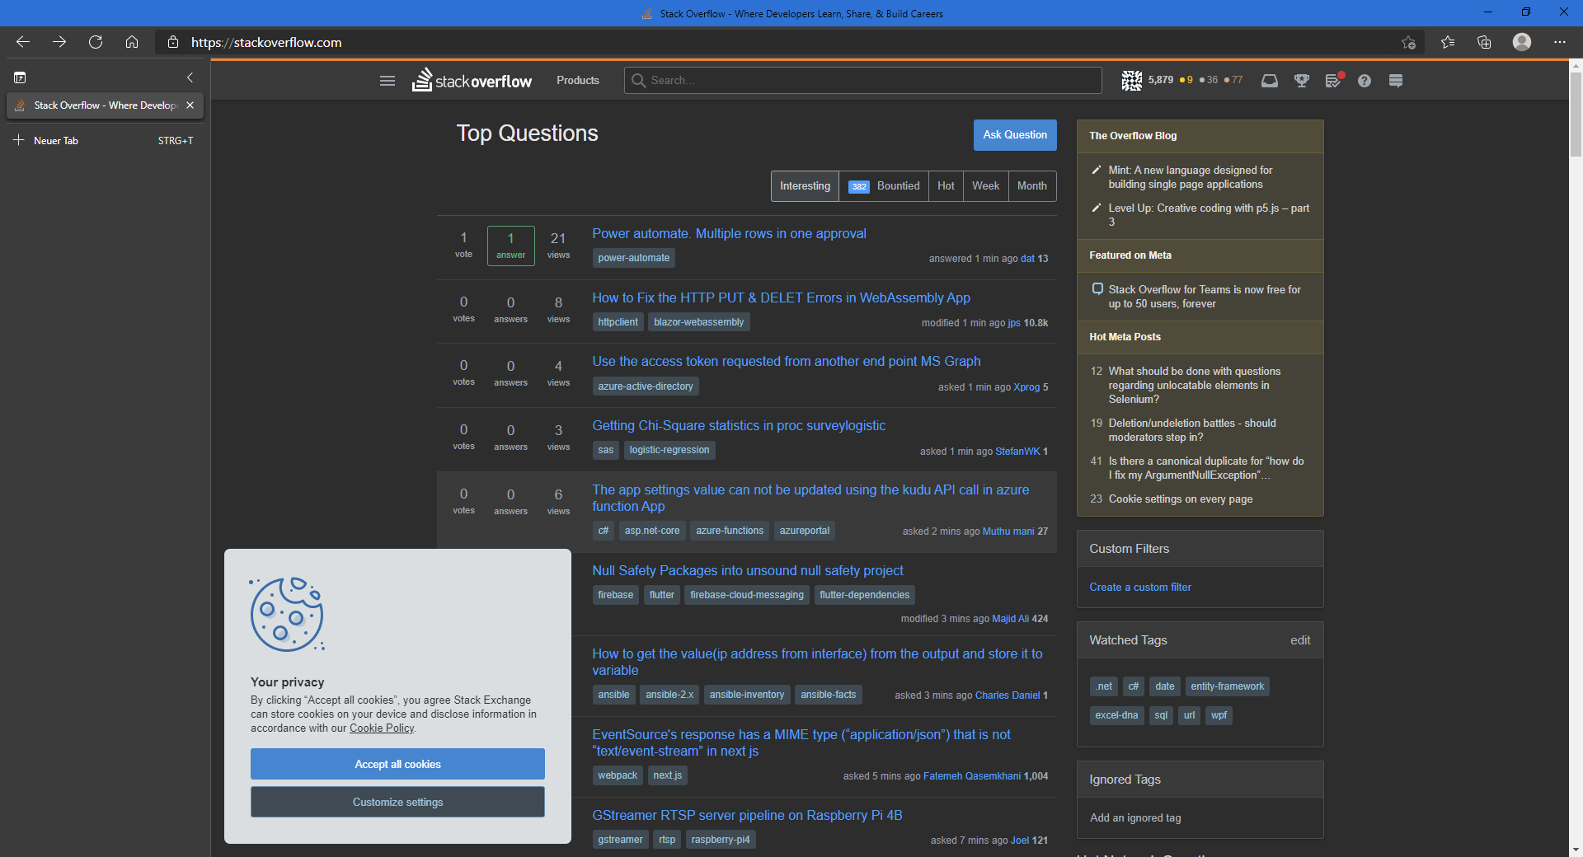
Task: Select the Week tab
Action: (x=985, y=186)
